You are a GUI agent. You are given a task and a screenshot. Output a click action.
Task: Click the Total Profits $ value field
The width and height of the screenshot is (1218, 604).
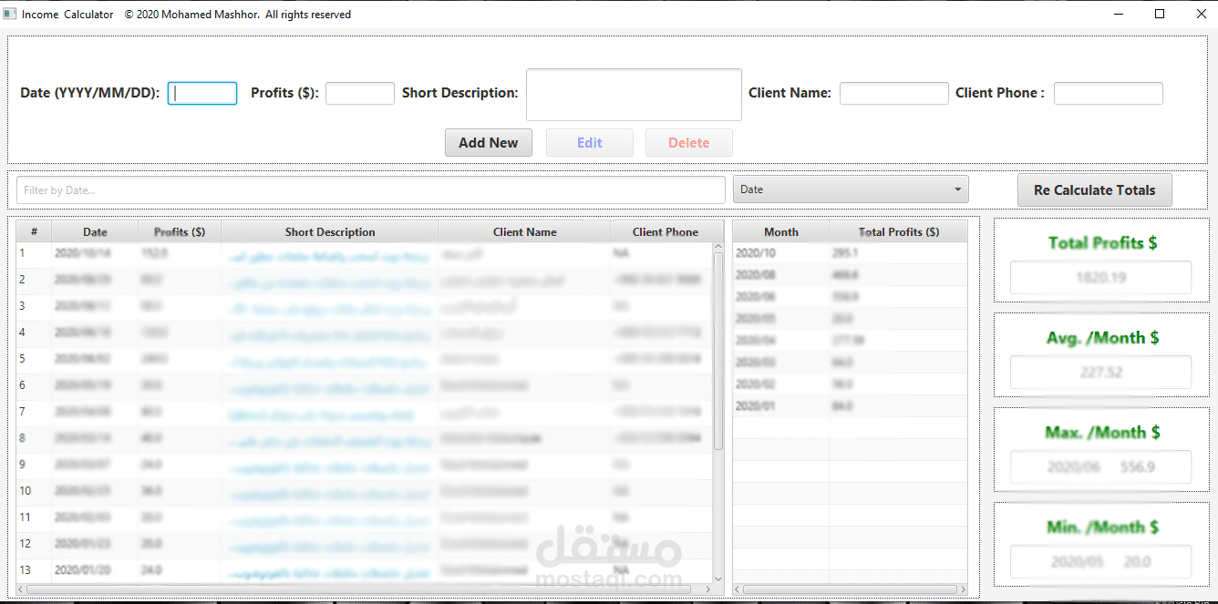point(1101,278)
